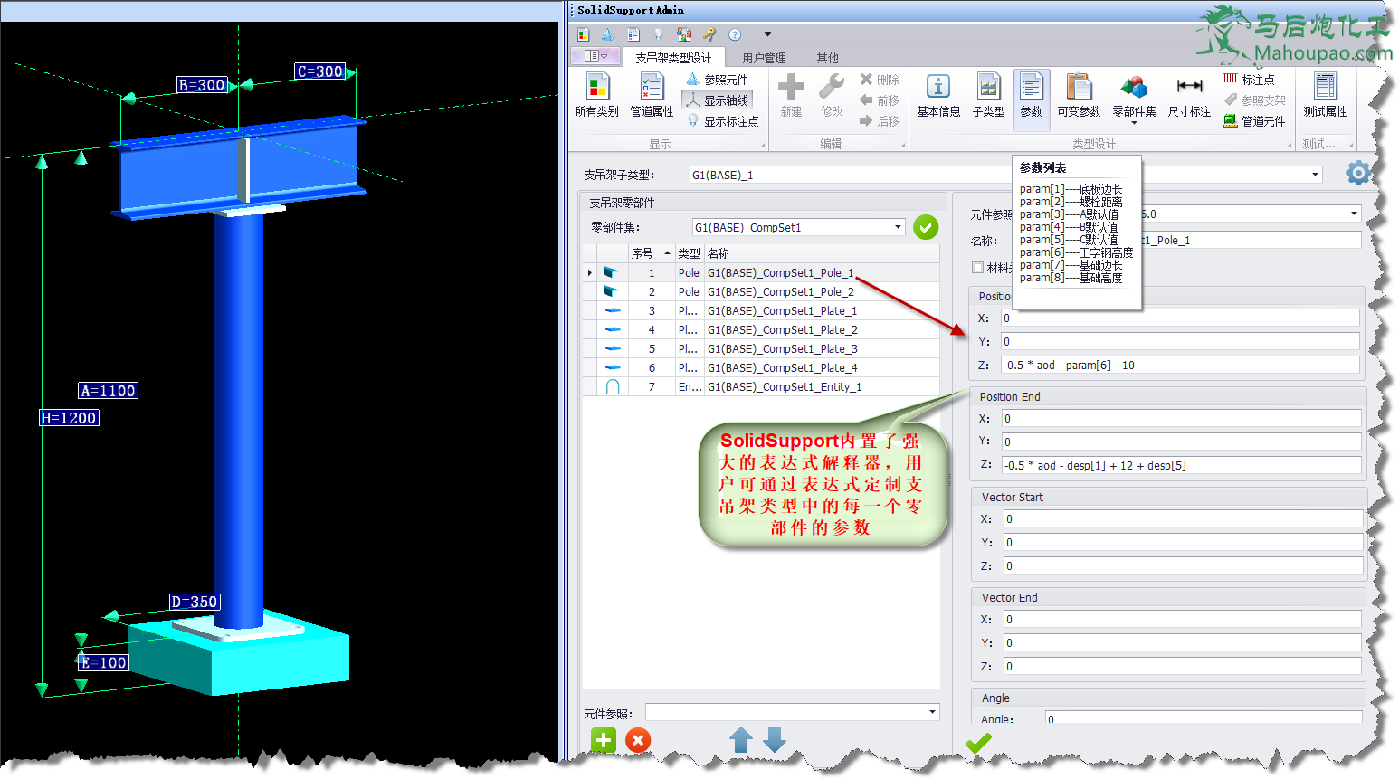Click the 参照元件 reference component button
This screenshot has height=779, width=1399.
717,80
